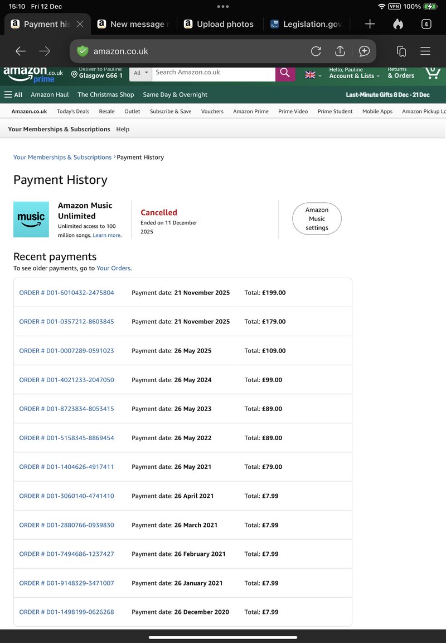Open the All search category dropdown
446x643 pixels.
[x=140, y=73]
